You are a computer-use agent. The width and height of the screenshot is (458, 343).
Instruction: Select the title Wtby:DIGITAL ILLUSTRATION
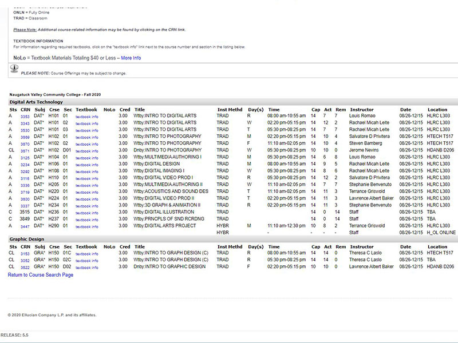coord(164,212)
